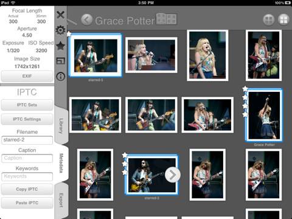
Task: Focus the Caption input field
Action: (x=27, y=158)
